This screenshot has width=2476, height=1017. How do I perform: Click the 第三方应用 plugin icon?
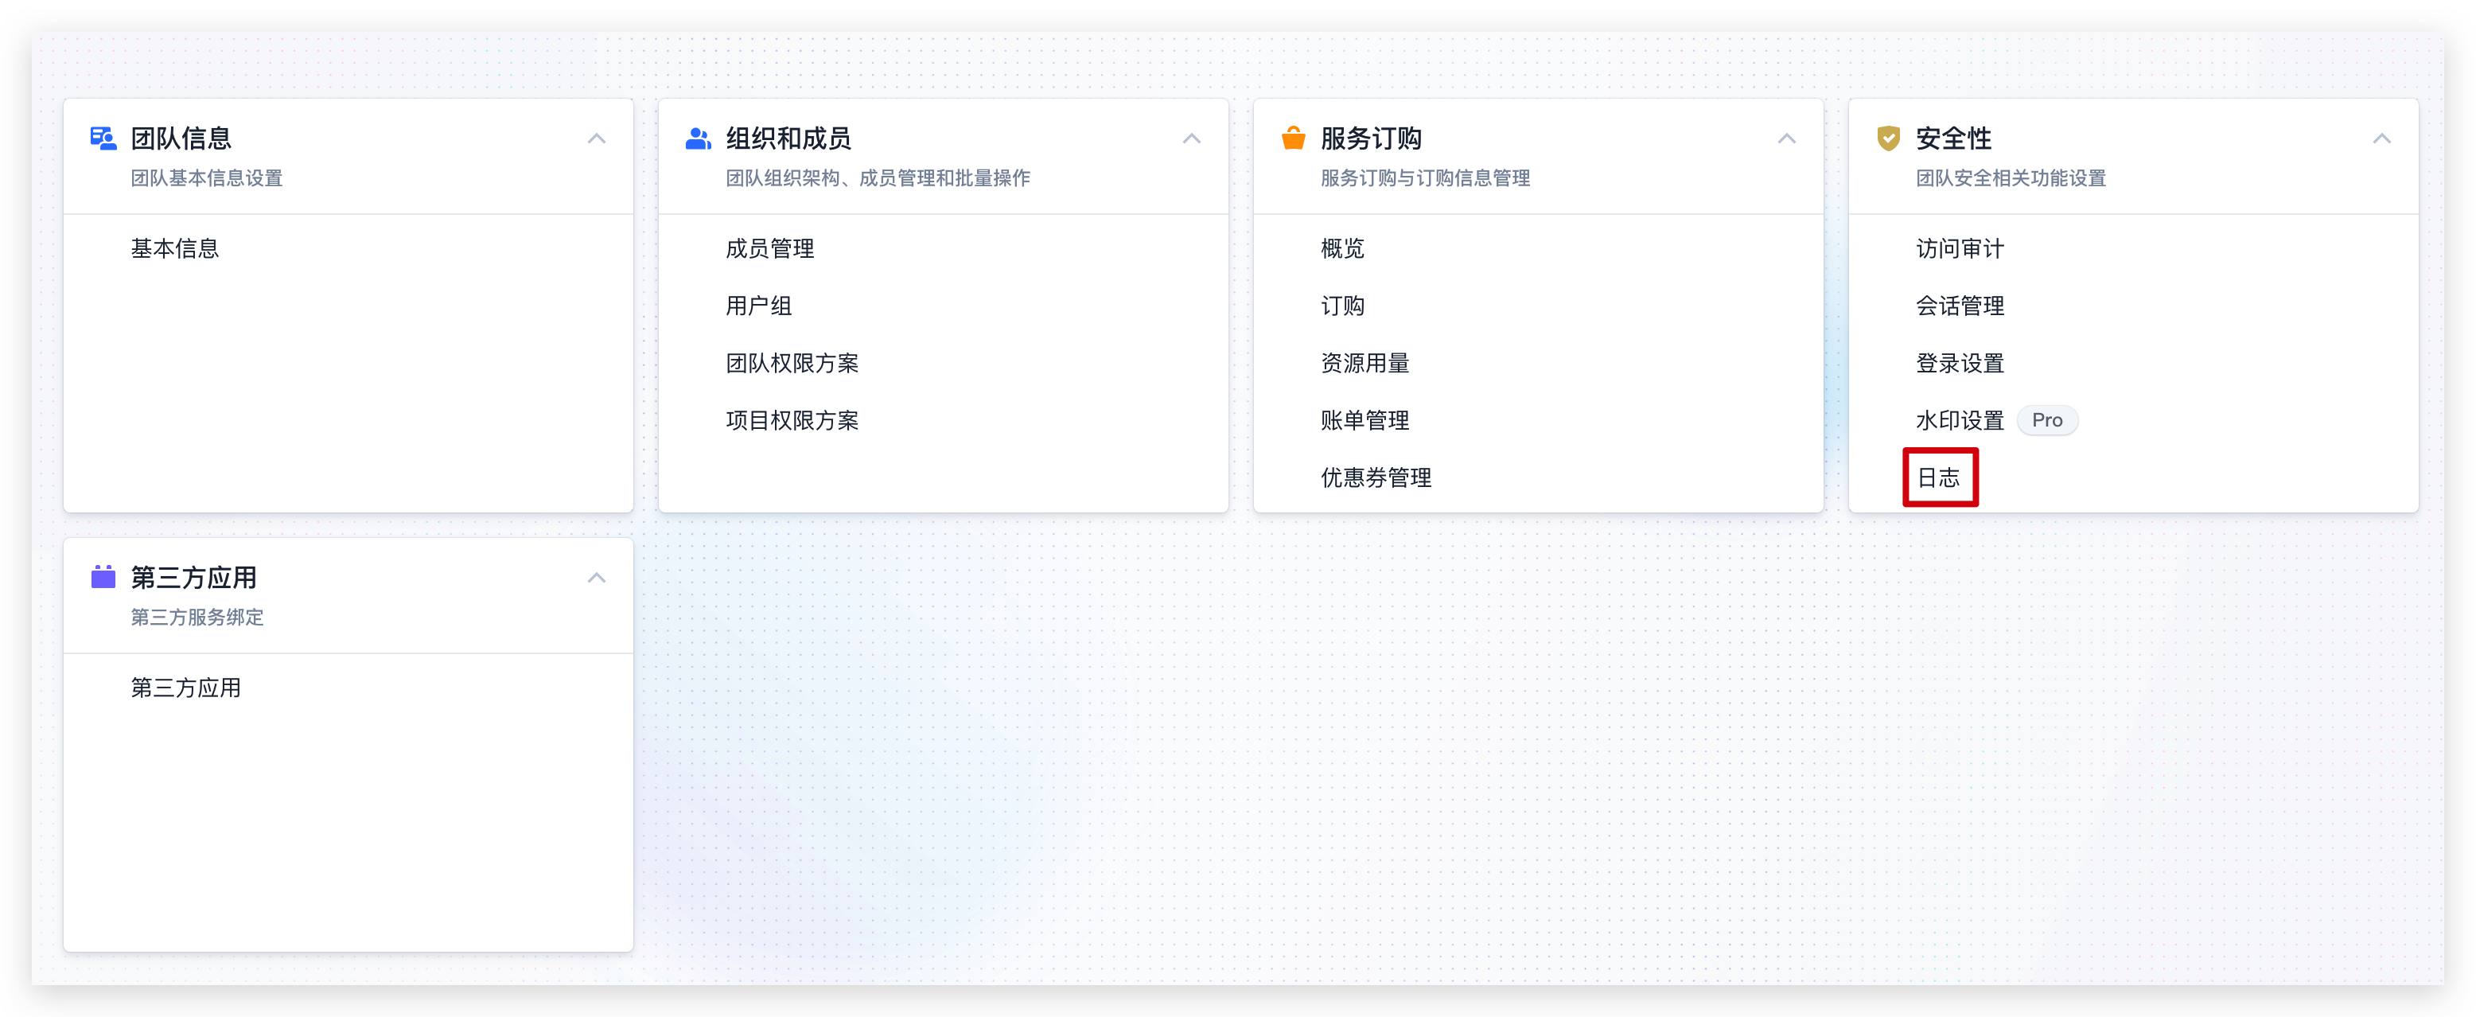click(x=103, y=577)
